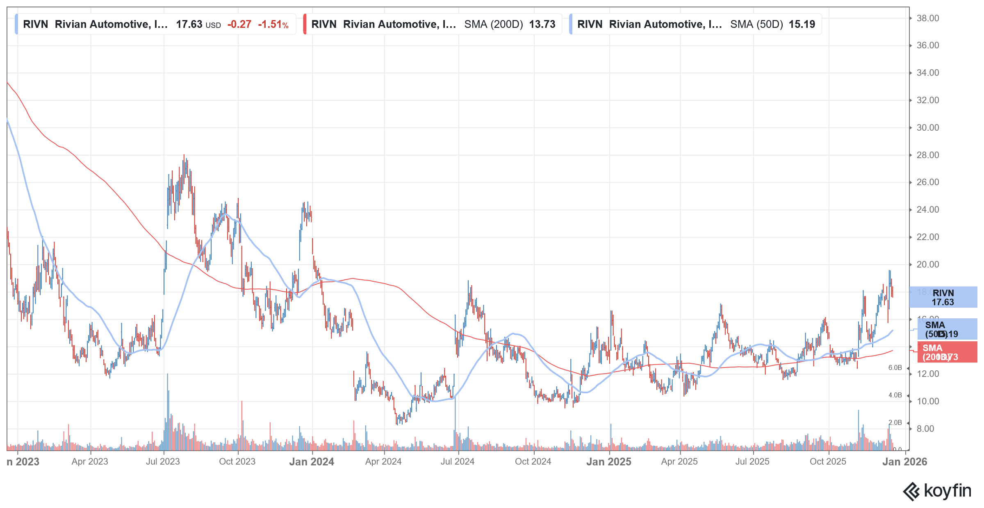Select the Jan 2025 axis label
984x508 pixels.
click(609, 462)
